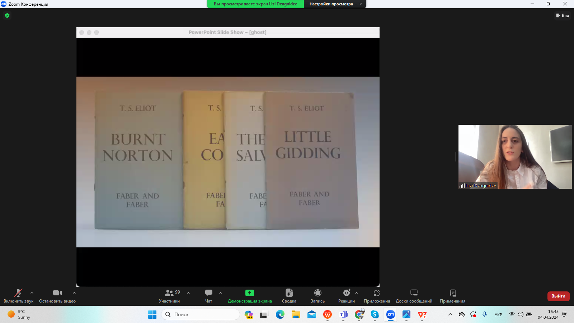Open the View (Вид) menu
This screenshot has width=574, height=323.
563,15
